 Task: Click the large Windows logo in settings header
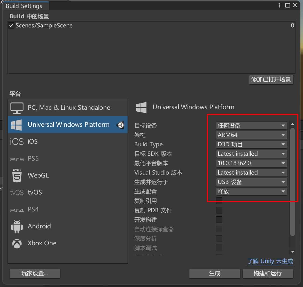[141, 108]
